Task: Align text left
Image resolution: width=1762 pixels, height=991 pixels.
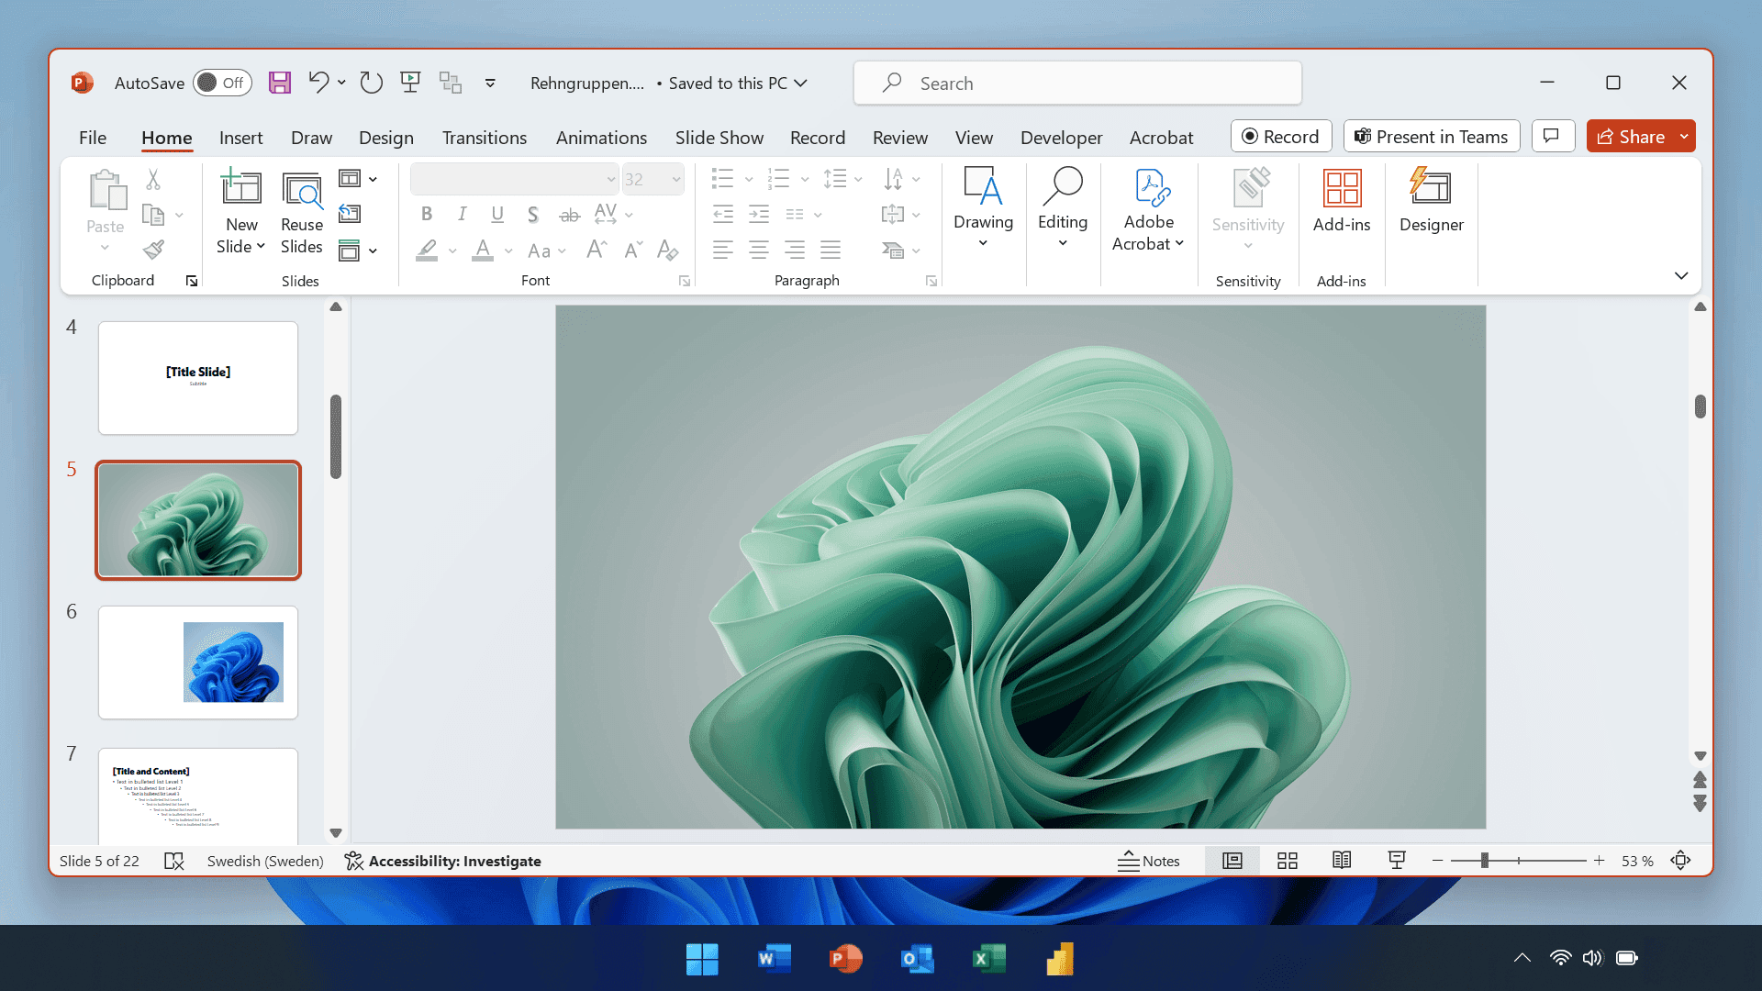Action: click(x=723, y=250)
